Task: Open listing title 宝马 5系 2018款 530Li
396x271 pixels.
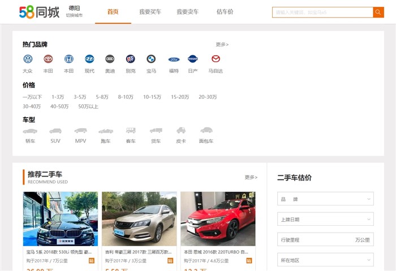Action: tap(59, 252)
